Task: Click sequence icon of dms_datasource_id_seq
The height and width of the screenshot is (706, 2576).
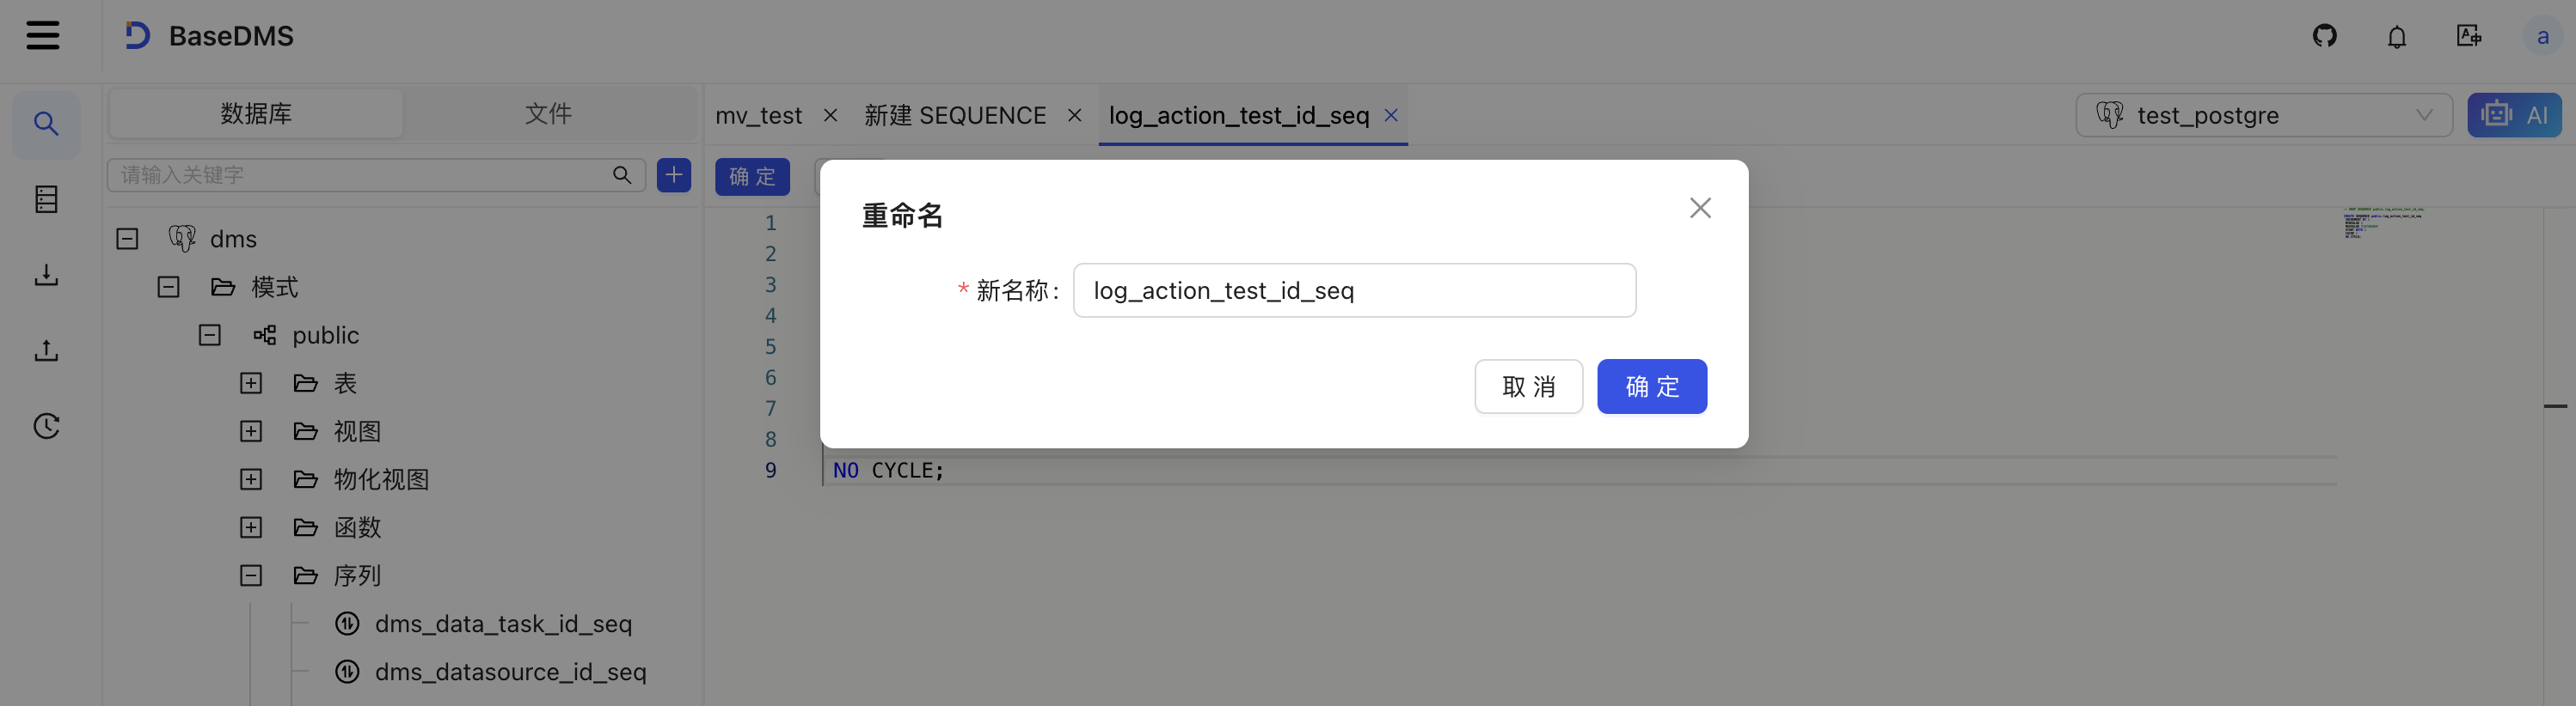Action: (x=347, y=671)
